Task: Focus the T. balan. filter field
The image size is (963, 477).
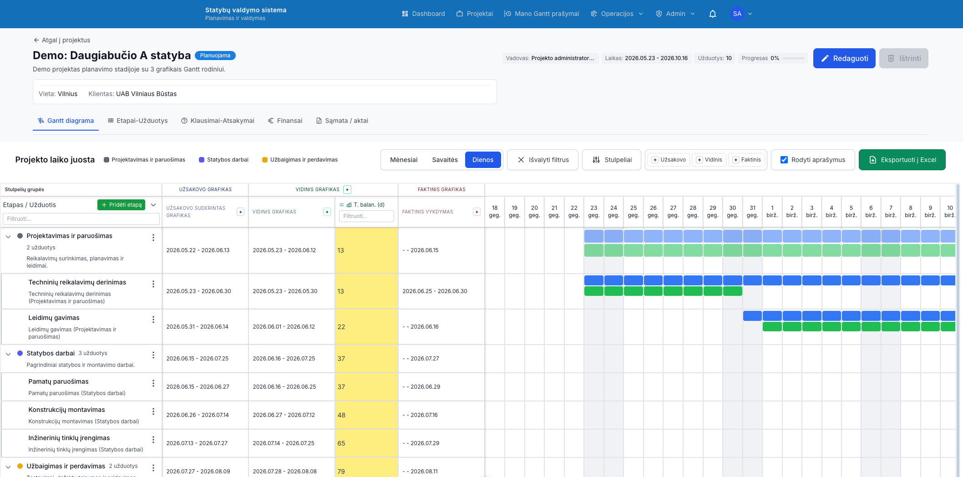Action: [366, 216]
